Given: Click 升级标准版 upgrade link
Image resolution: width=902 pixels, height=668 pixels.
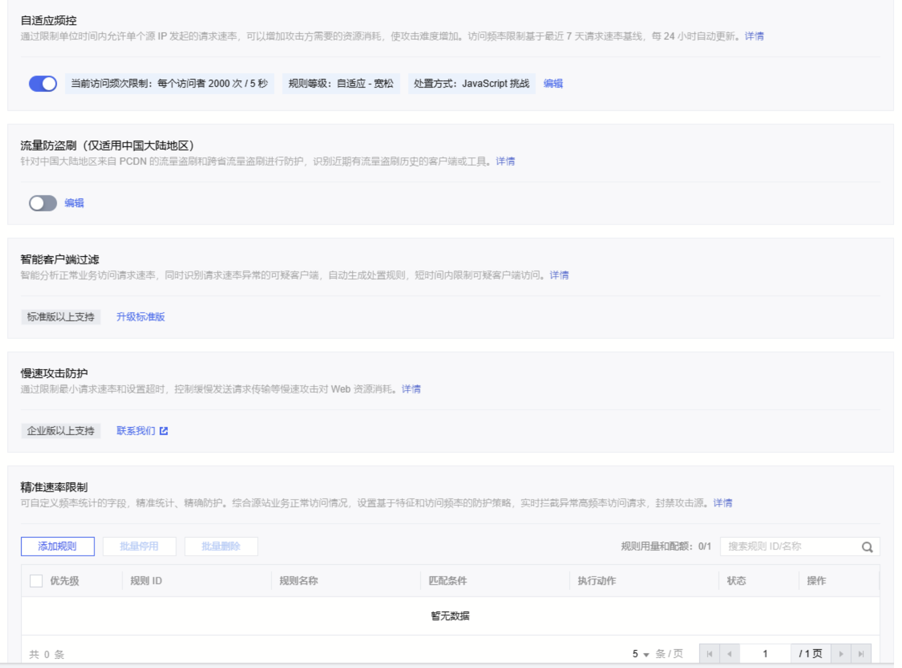Looking at the screenshot, I should [x=140, y=317].
